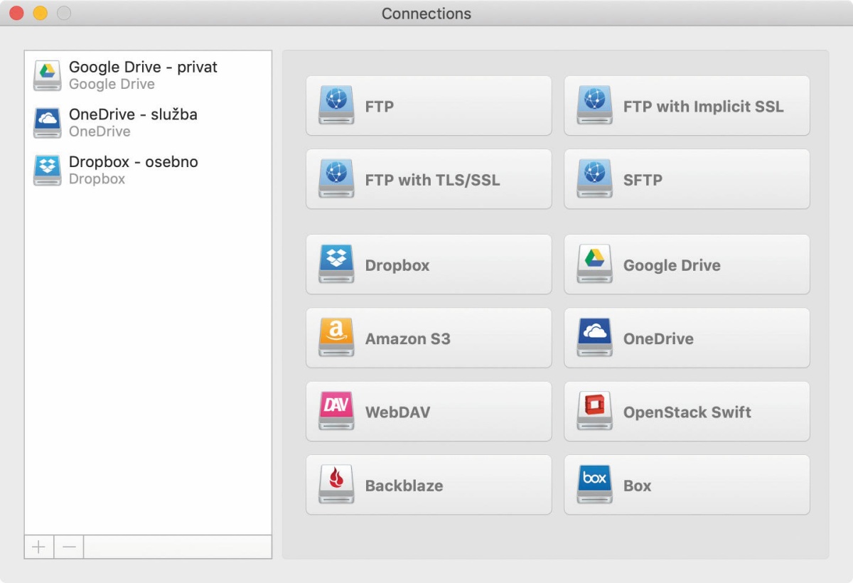Click the FTP with Implicit SSL drive icon
Screen dimensions: 853x583
pyautogui.click(x=594, y=106)
